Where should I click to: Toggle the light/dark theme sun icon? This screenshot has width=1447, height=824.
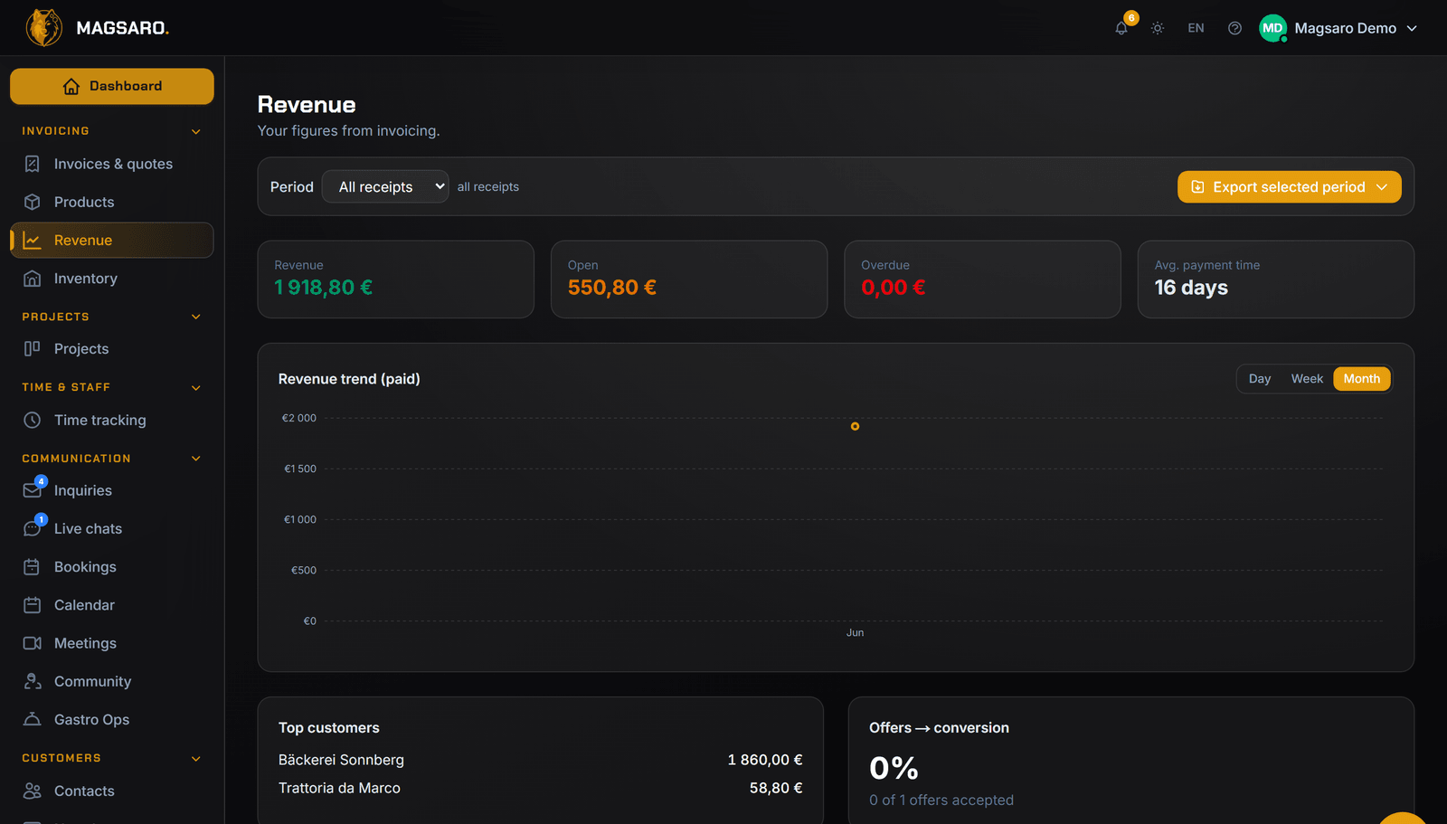[x=1158, y=28]
